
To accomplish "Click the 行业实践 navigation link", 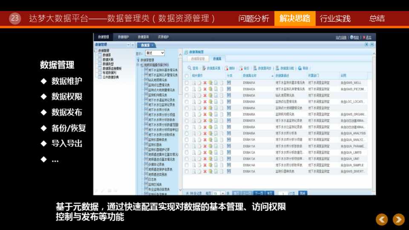I will point(335,18).
